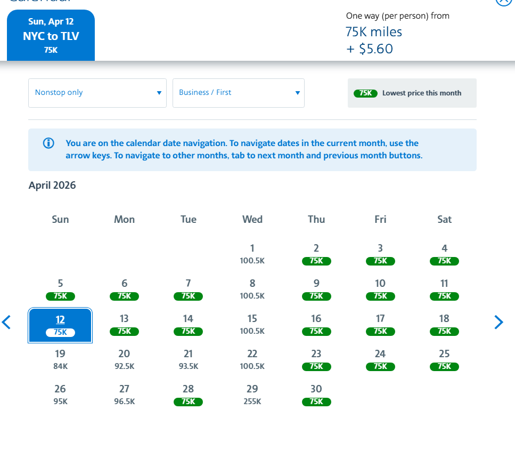Select April 26 at 95K miles

(60, 395)
